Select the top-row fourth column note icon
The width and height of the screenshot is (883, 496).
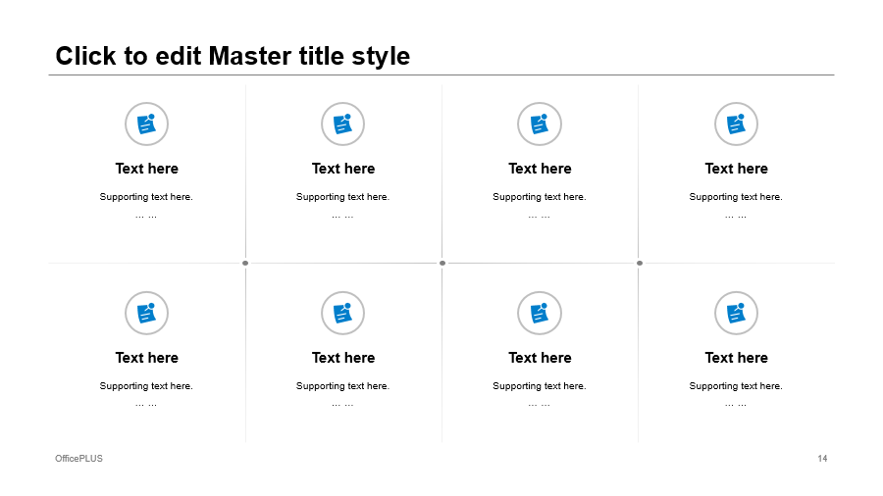(x=736, y=124)
